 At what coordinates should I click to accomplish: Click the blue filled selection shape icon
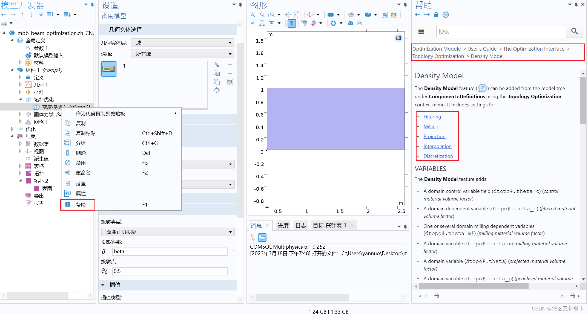point(331,15)
